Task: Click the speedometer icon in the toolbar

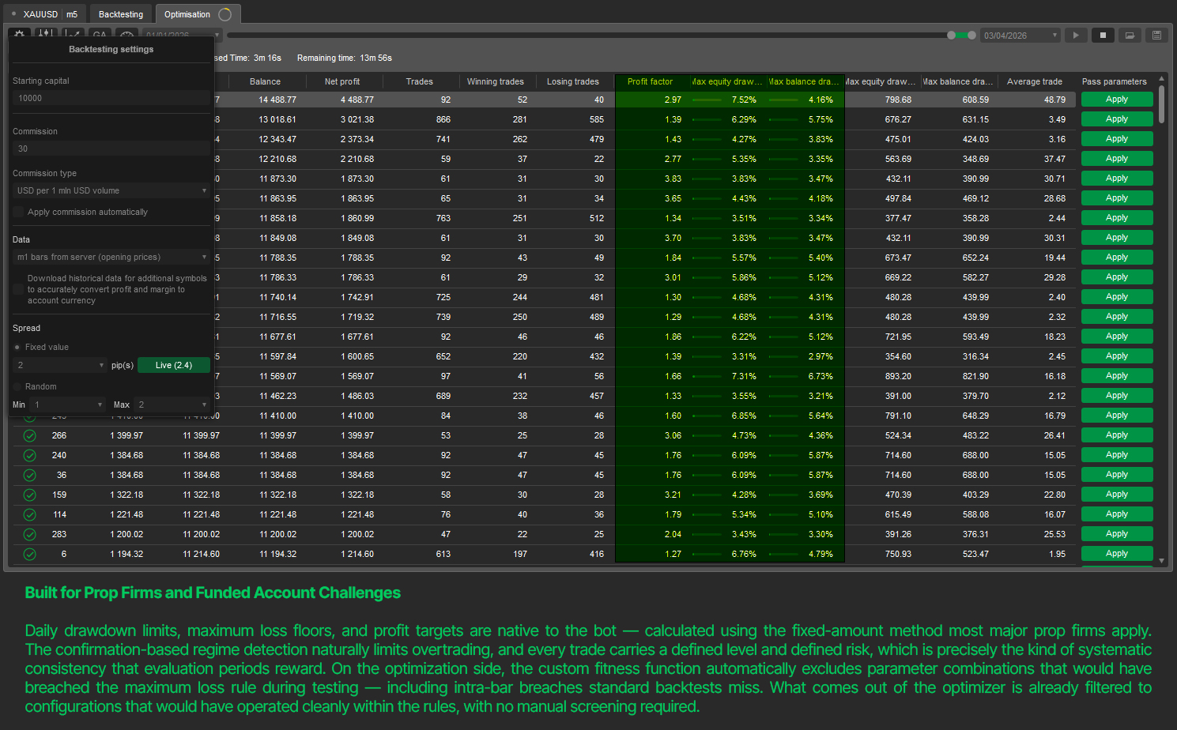Action: point(126,34)
